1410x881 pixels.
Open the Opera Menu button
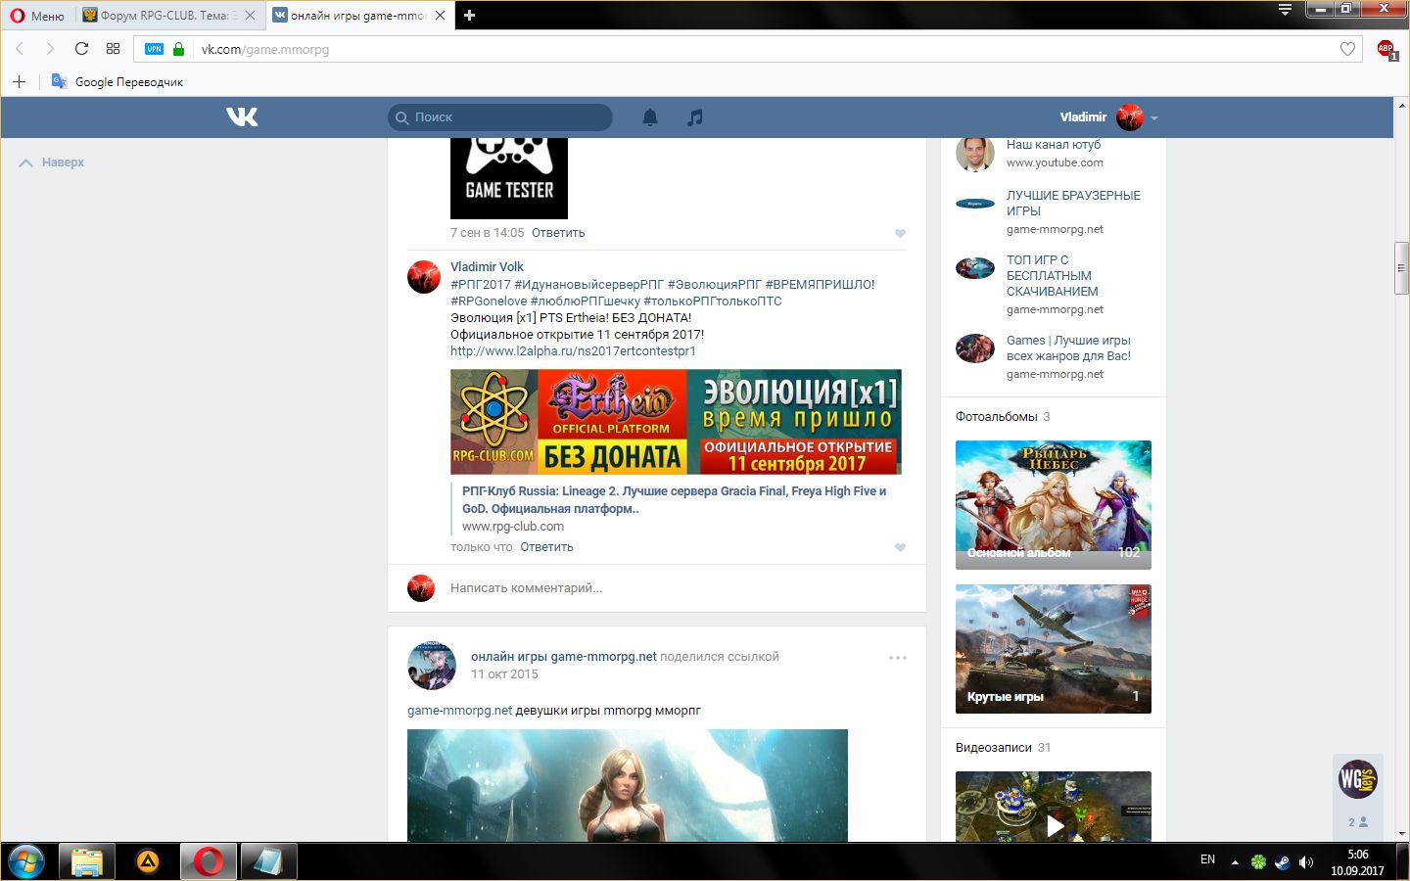pos(36,16)
